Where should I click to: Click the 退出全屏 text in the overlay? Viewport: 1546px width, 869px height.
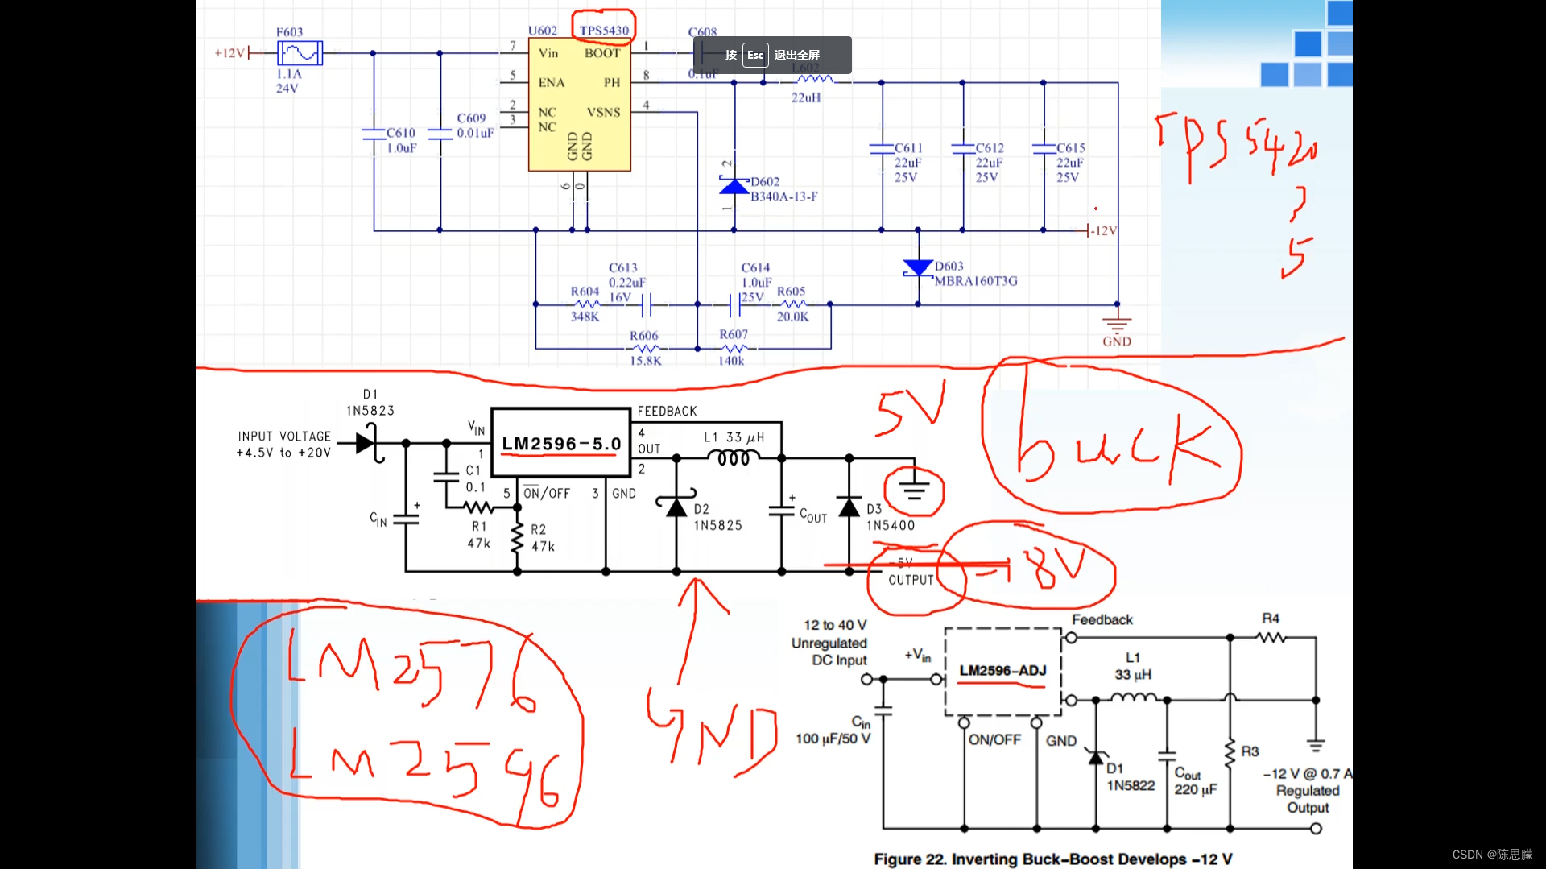[796, 55]
